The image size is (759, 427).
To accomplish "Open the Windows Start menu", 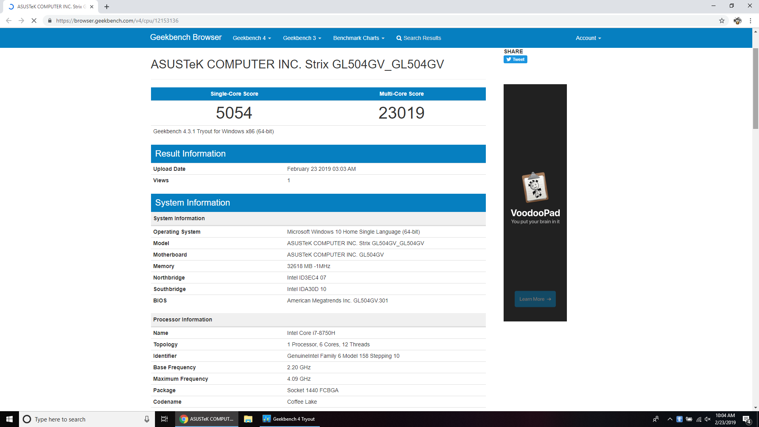I will click(9, 419).
